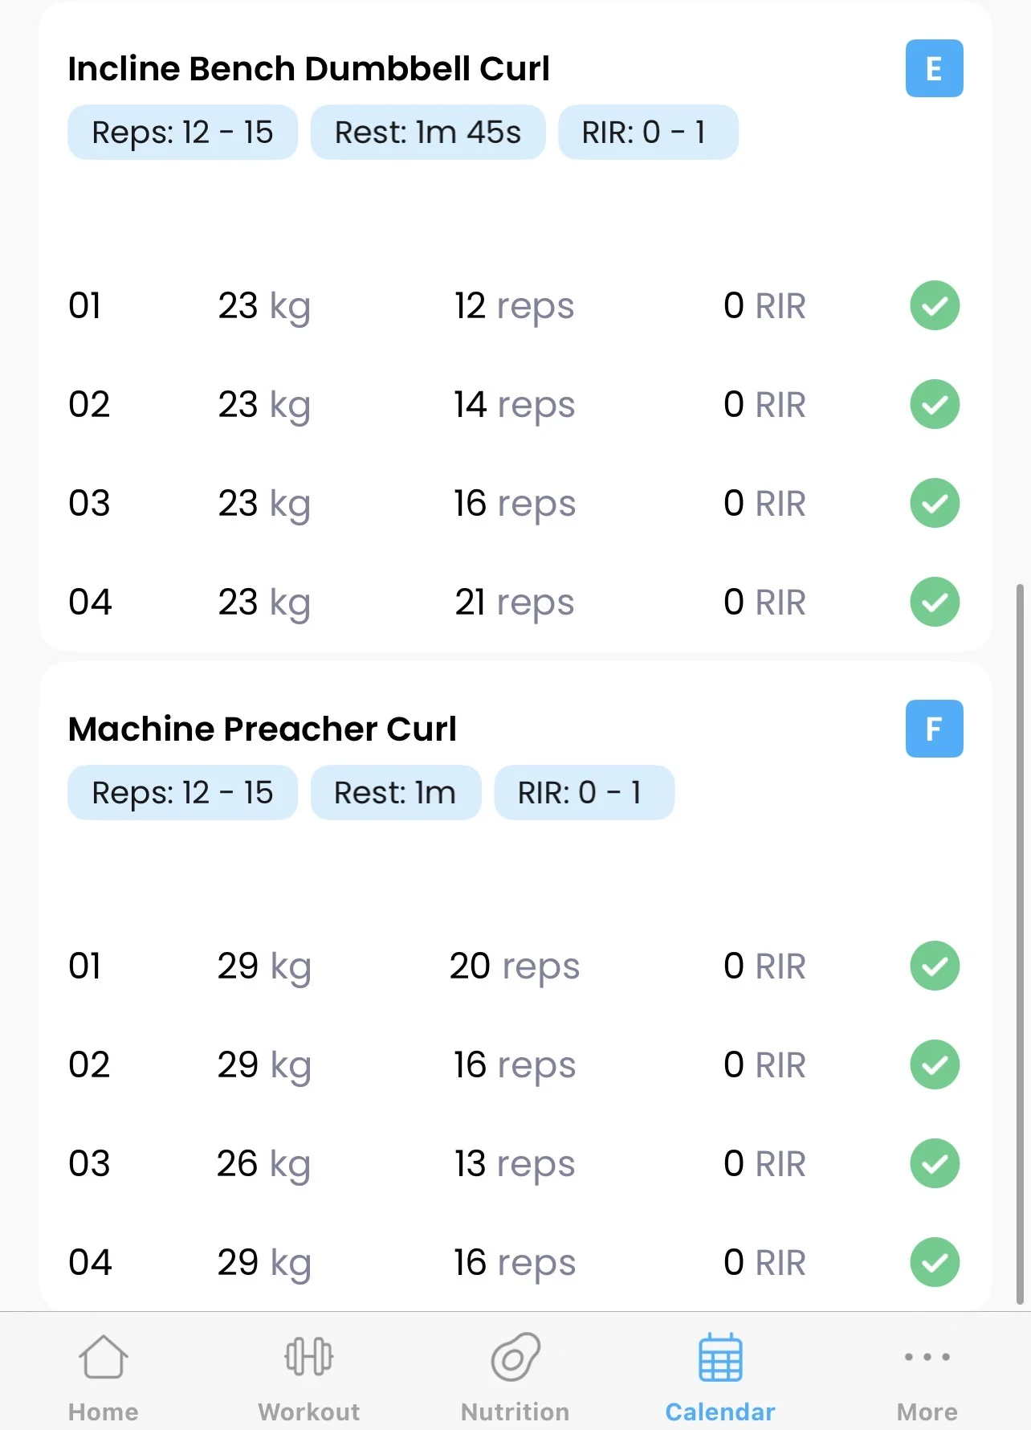Tap the blue F badge on Preacher Curl
This screenshot has height=1430, width=1031.
[x=934, y=729]
